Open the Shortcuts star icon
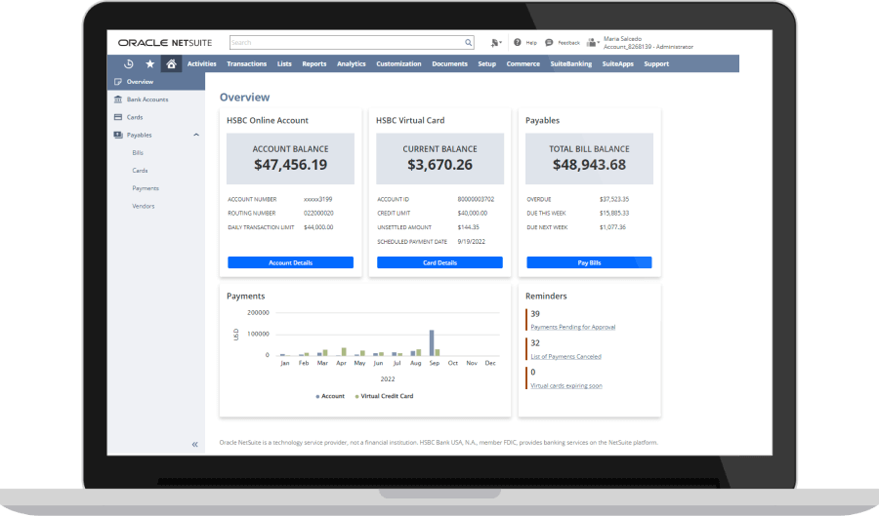The image size is (879, 516). pos(149,63)
